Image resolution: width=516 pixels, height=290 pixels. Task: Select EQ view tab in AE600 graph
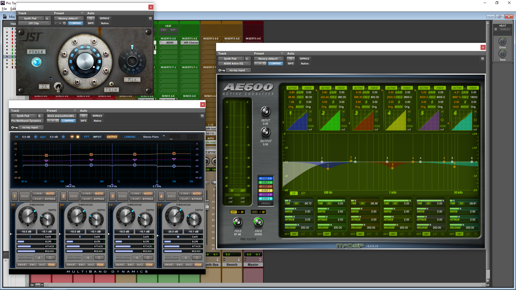(294, 193)
